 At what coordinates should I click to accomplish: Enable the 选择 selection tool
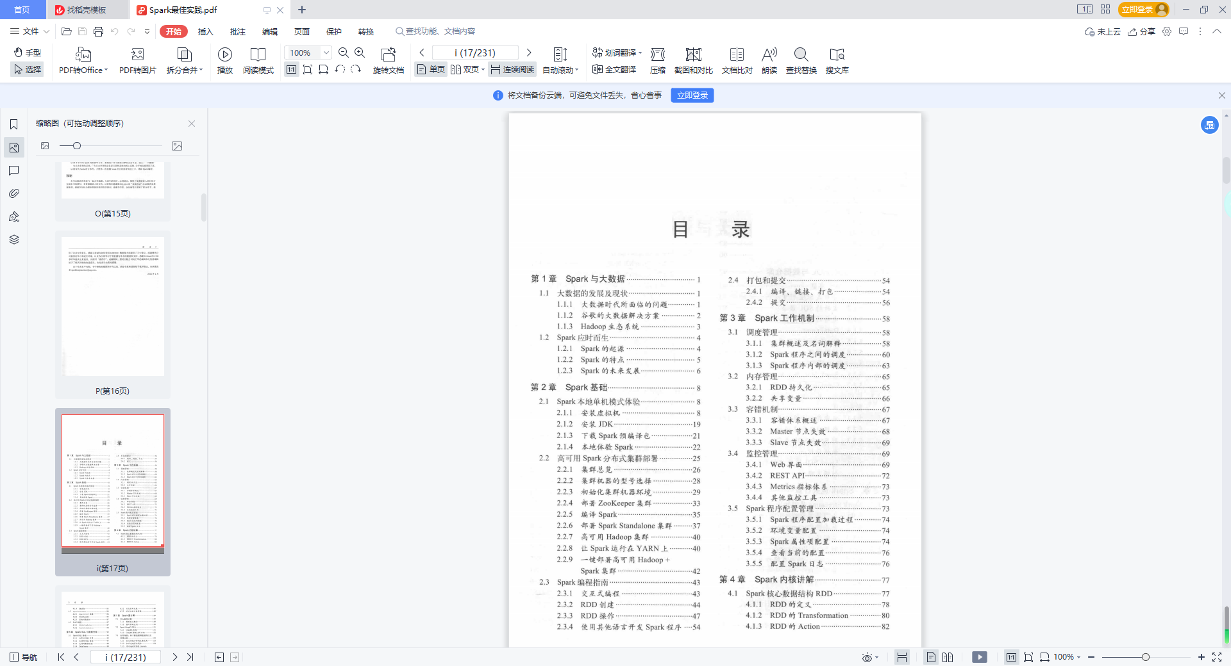tap(28, 69)
